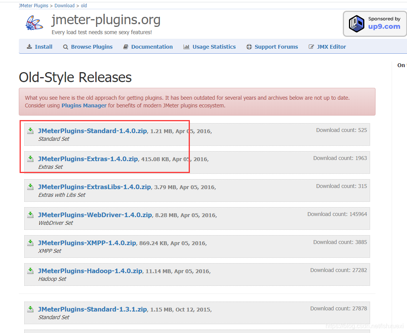Go to the Documentation section

point(152,47)
